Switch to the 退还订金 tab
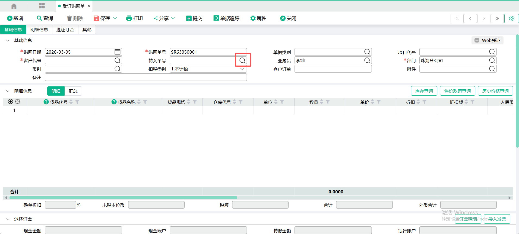Image resolution: width=519 pixels, height=234 pixels. click(65, 30)
